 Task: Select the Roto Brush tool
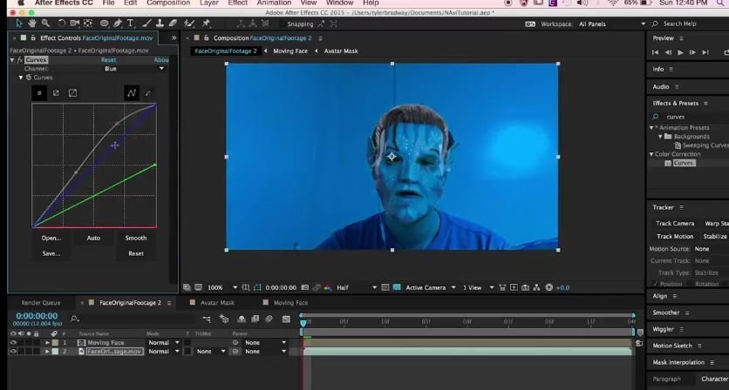point(188,24)
